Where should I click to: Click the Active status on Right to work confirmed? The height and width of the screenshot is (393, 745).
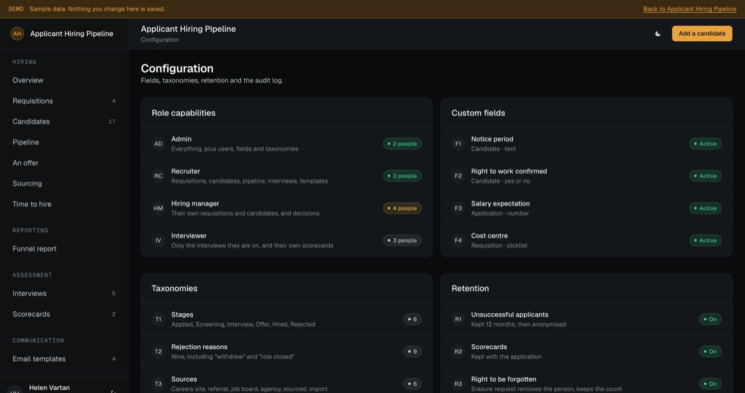[x=705, y=176]
